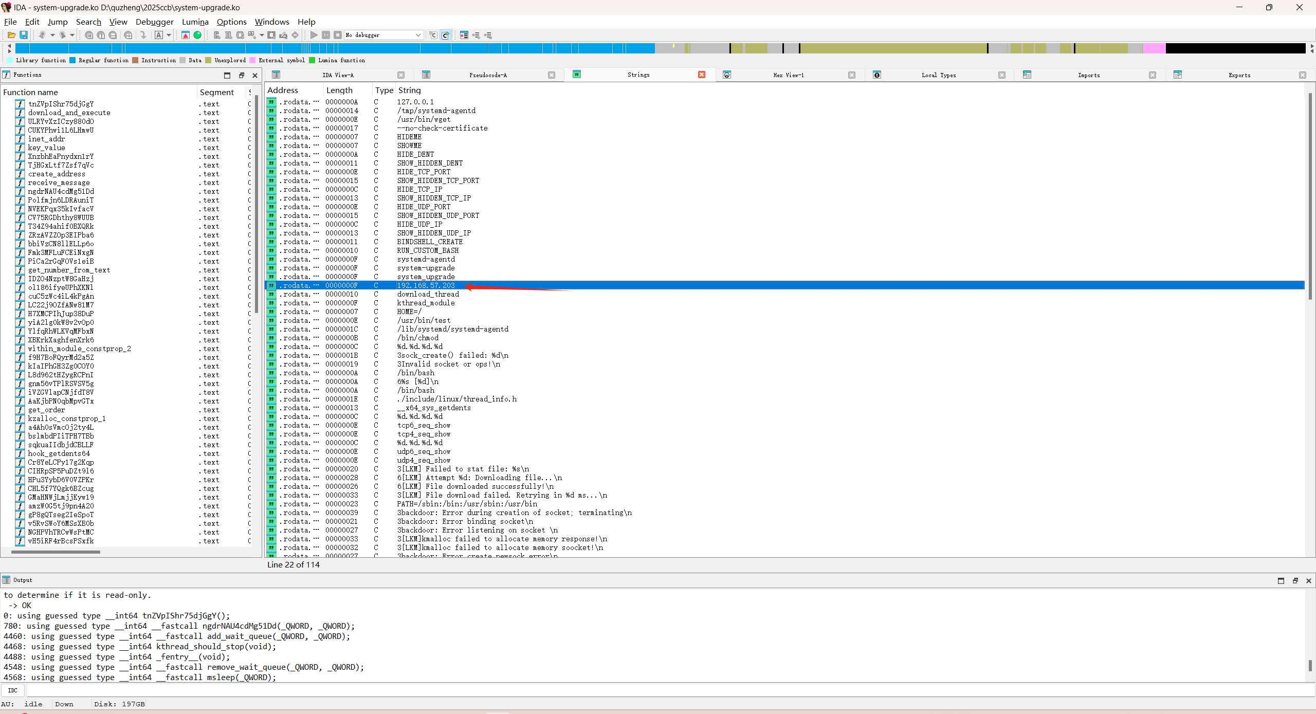The width and height of the screenshot is (1316, 714).
Task: Switch to the Pseudocode-A tab
Action: pos(487,75)
